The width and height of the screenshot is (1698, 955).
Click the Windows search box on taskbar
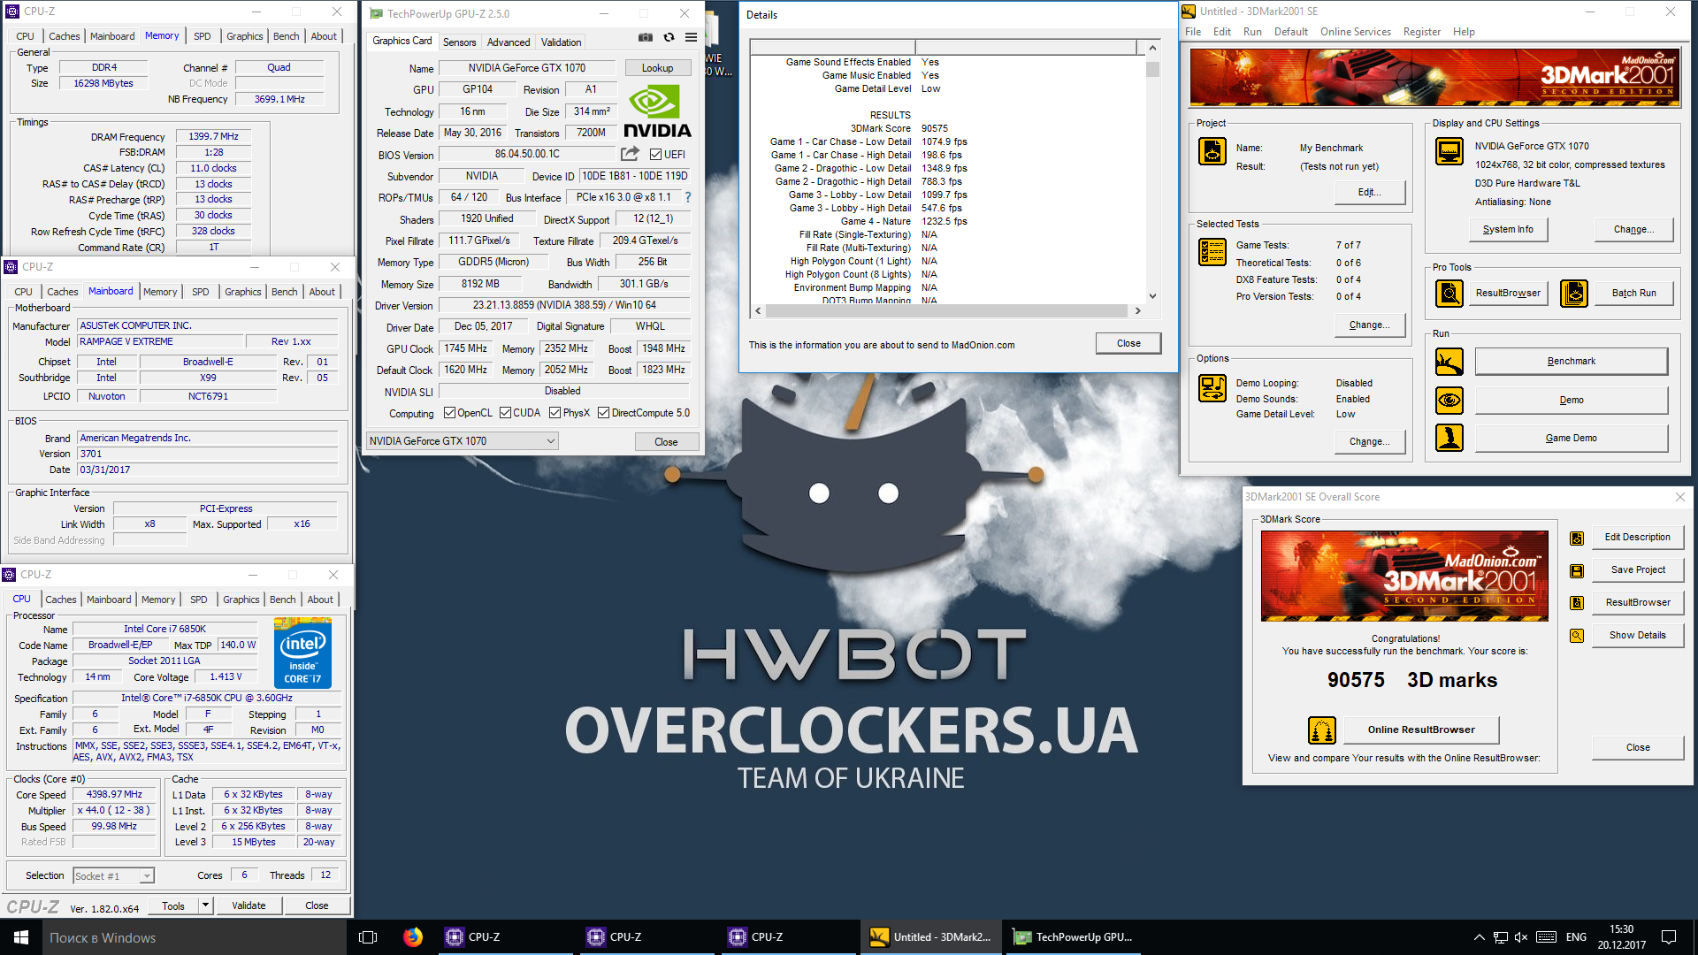click(x=195, y=937)
